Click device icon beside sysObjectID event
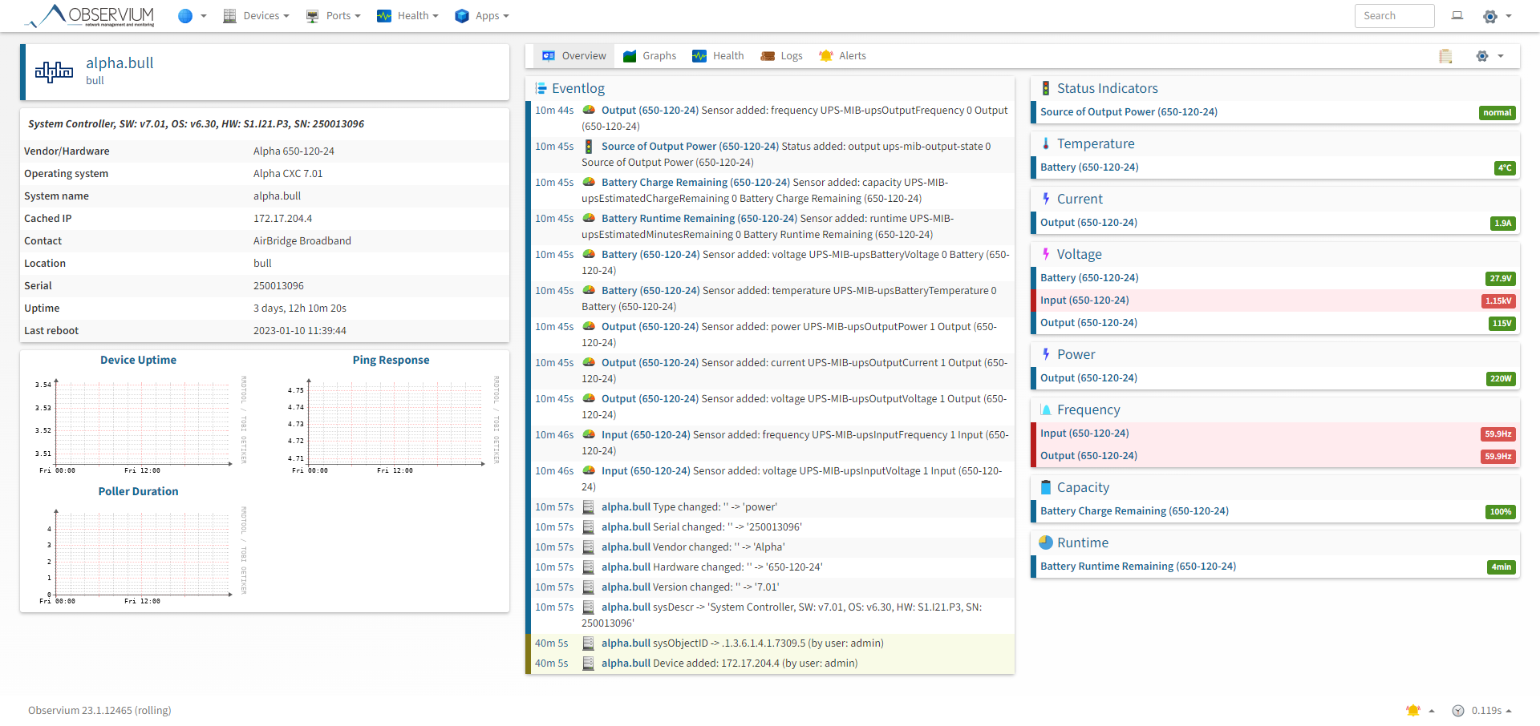The height and width of the screenshot is (726, 1540). 588,643
